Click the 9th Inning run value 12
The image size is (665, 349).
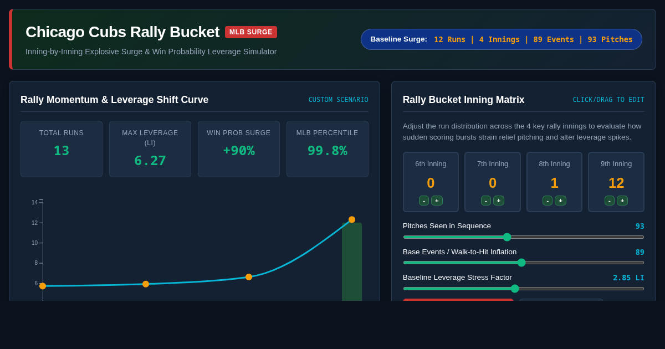(x=616, y=183)
